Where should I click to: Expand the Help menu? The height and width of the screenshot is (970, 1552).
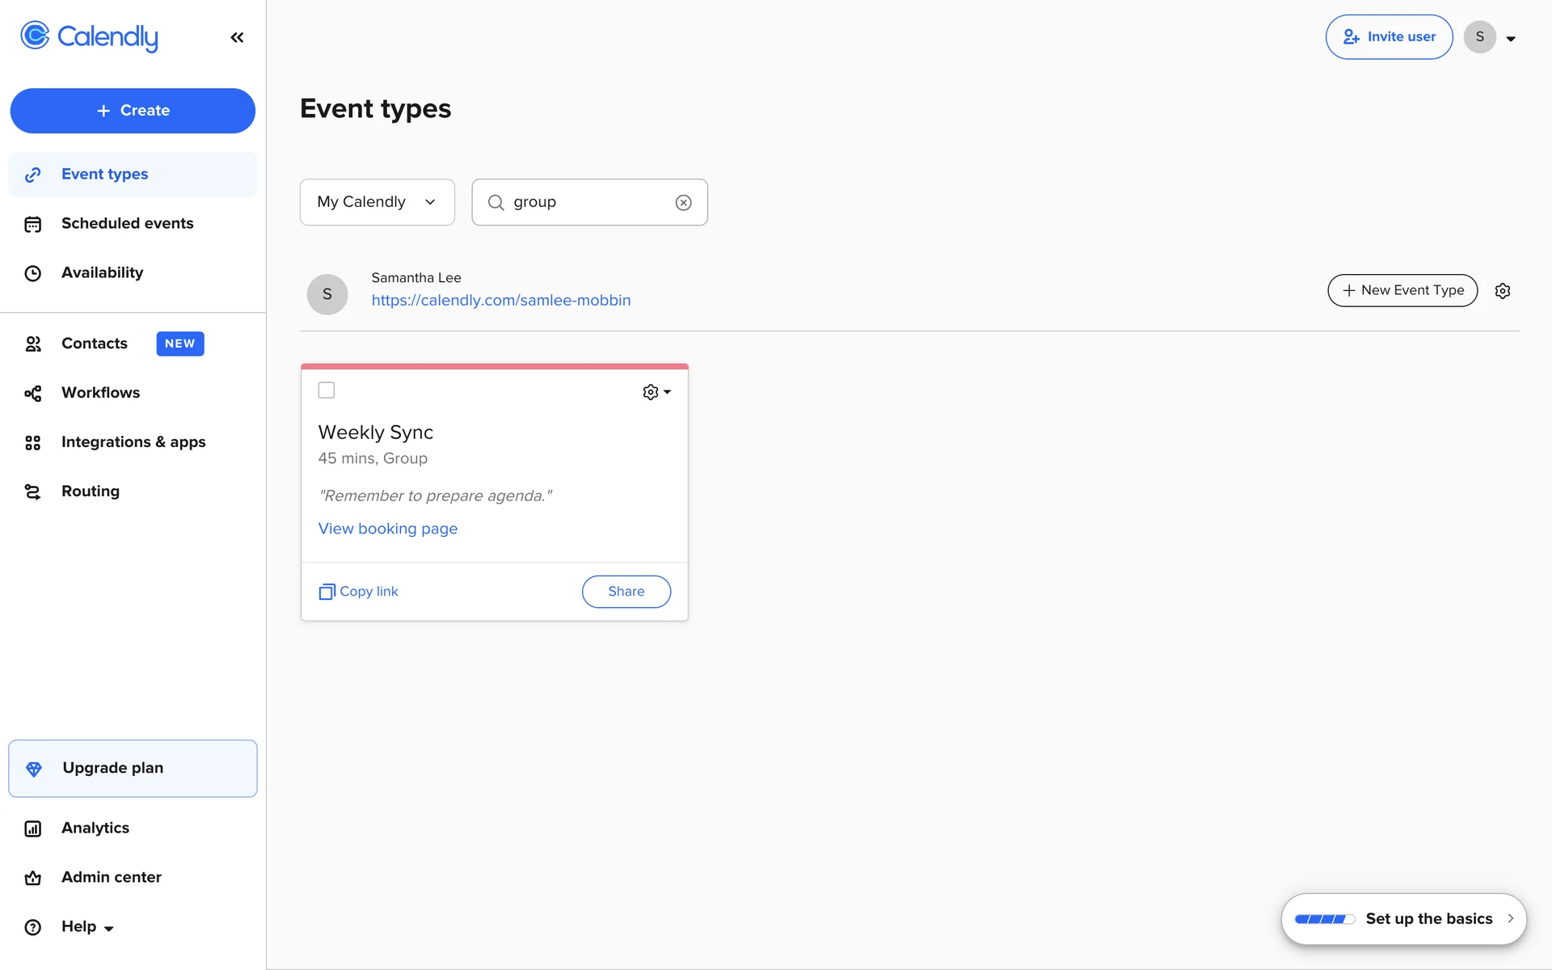click(86, 927)
